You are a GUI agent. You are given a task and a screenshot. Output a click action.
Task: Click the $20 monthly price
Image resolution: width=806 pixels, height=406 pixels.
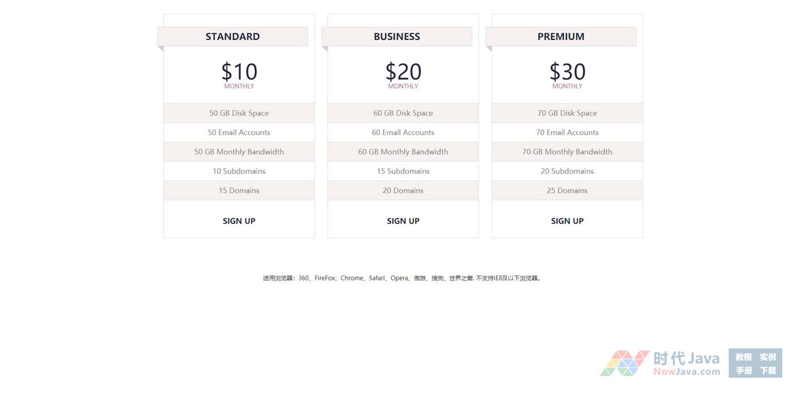403,72
